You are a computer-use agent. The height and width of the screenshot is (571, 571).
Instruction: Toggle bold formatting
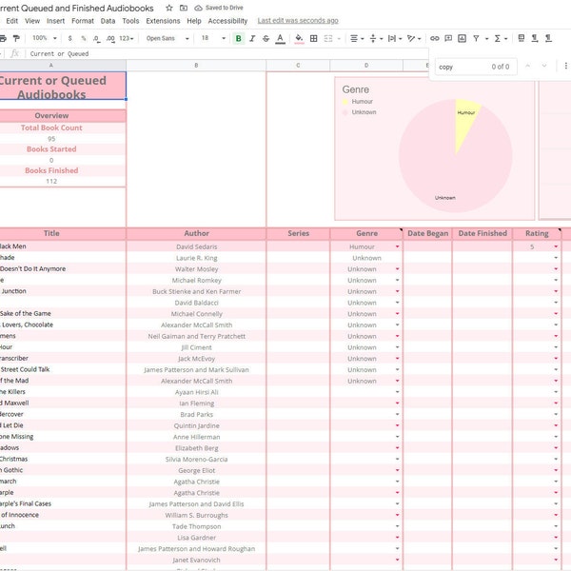coord(239,38)
